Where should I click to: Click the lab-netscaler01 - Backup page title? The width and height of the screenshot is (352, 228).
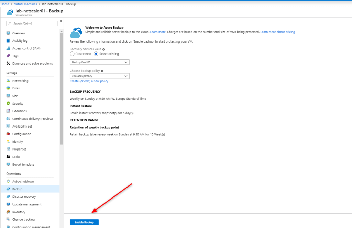pos(39,11)
